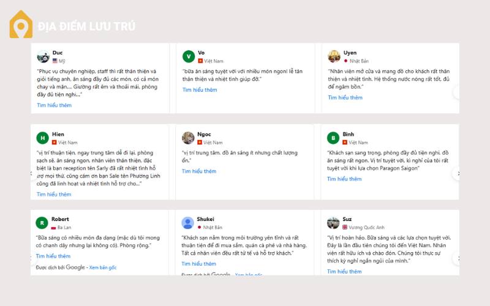The image size is (490, 306).
Task: Open 'Tìm hiểu thêm' under Binh's review
Action: [344, 179]
